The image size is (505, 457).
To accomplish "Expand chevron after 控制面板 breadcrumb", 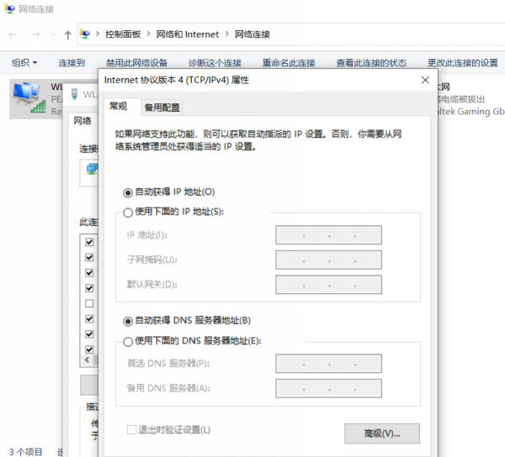I will pos(148,34).
